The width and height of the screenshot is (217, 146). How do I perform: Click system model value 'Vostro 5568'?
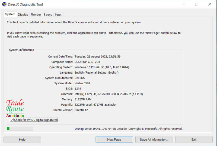point(82,83)
